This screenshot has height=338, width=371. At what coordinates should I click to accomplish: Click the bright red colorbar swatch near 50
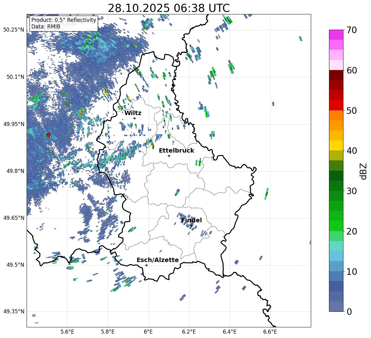pos(336,105)
